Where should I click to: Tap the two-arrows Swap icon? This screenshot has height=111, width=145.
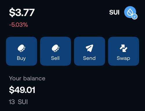click(124, 48)
